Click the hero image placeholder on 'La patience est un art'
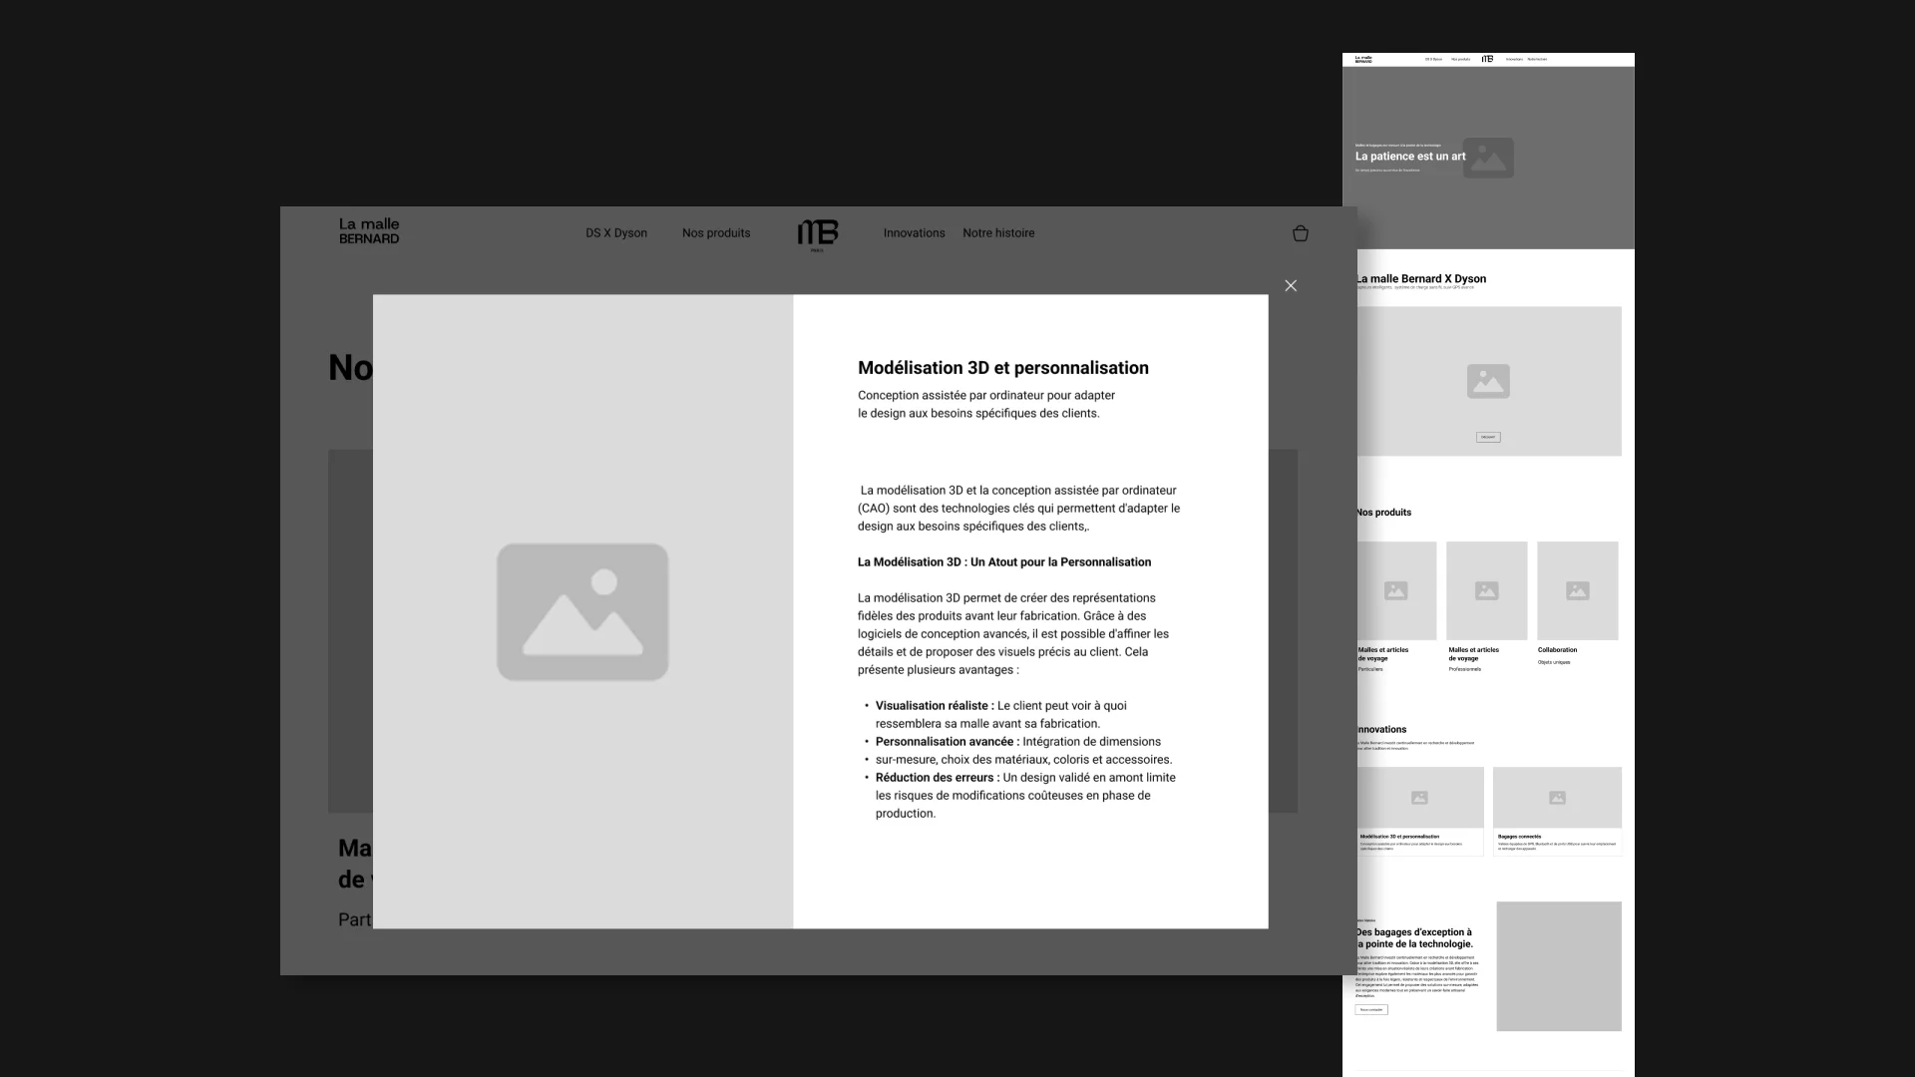 pos(1487,158)
